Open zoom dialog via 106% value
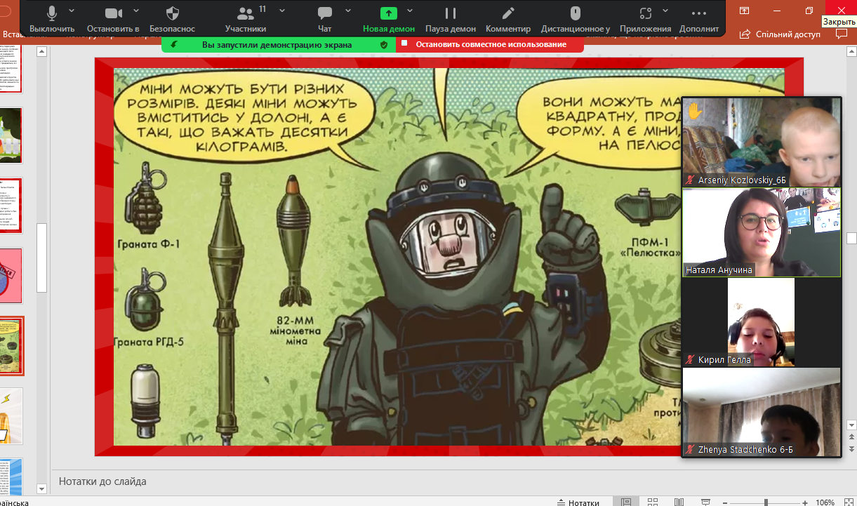 tap(825, 502)
